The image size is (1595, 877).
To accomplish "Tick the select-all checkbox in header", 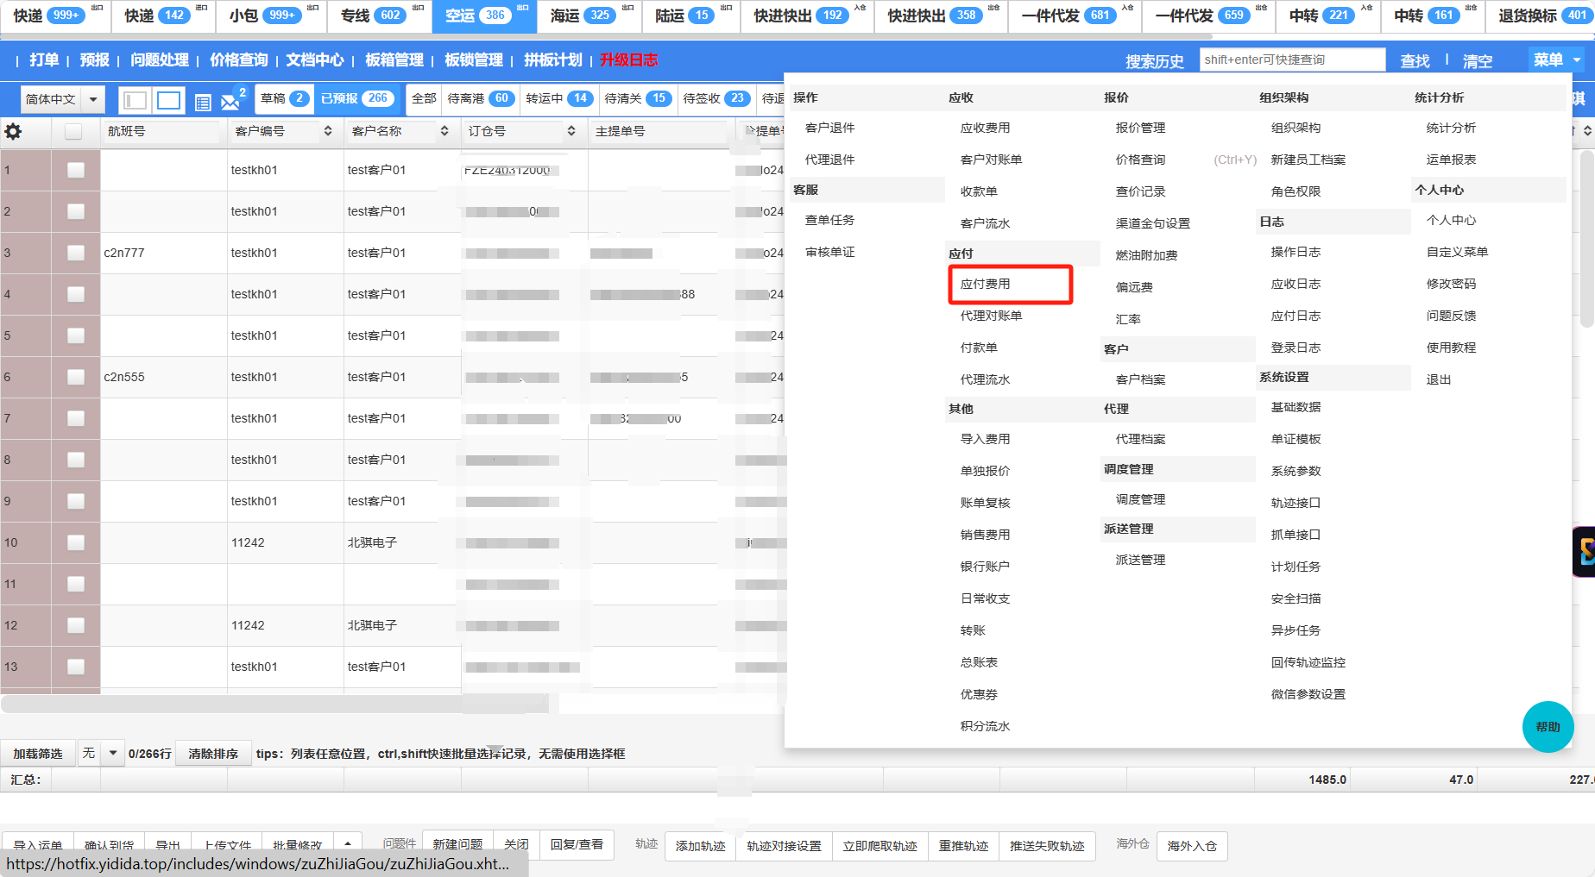I will (73, 132).
